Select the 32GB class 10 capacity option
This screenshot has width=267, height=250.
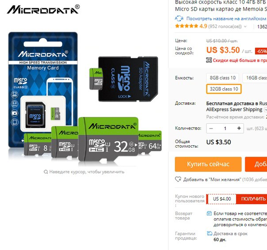coord(224,89)
